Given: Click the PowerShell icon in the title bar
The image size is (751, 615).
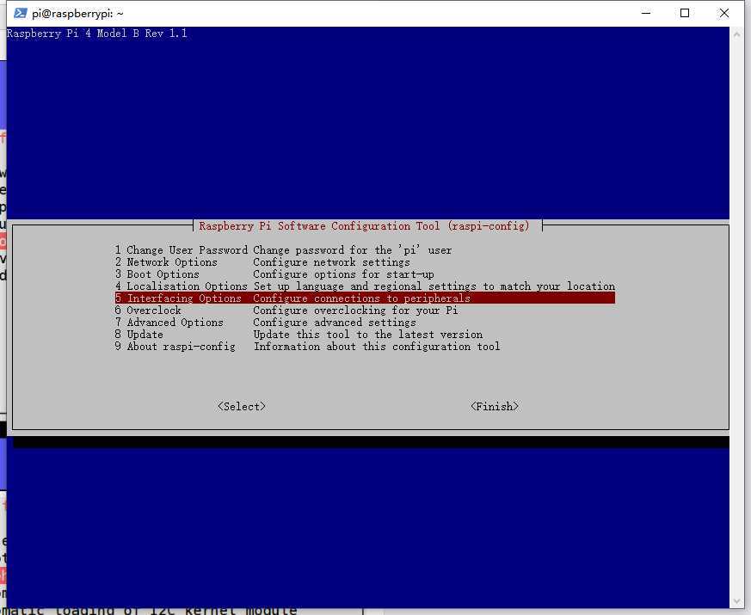Looking at the screenshot, I should pyautogui.click(x=20, y=13).
